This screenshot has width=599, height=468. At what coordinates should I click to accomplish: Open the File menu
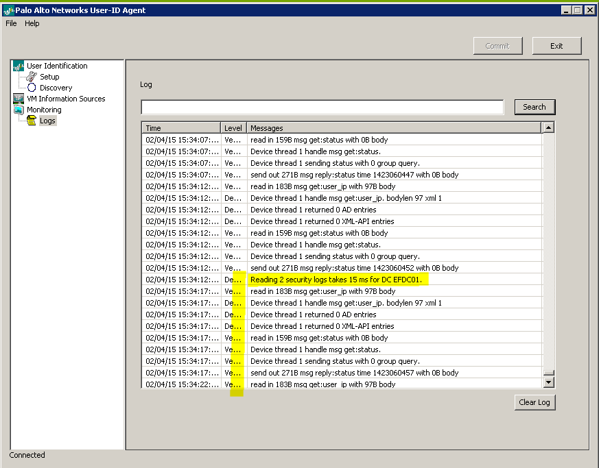pos(11,23)
